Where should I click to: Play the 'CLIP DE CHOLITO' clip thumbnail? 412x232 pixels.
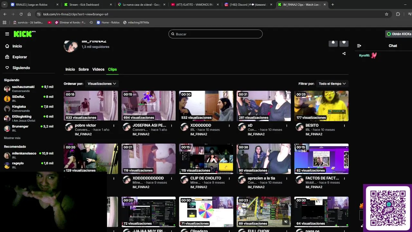[206, 159]
